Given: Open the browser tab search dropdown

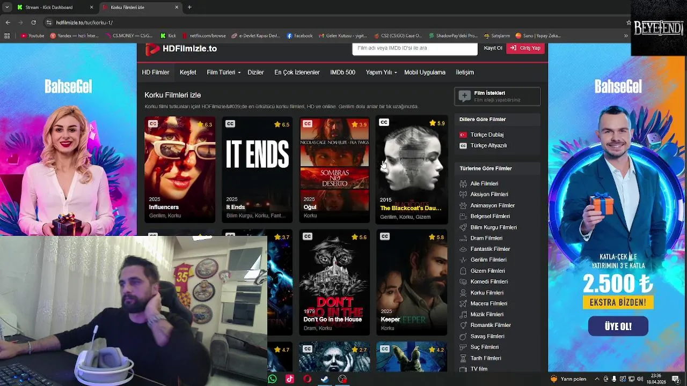Looking at the screenshot, I should coord(6,8).
